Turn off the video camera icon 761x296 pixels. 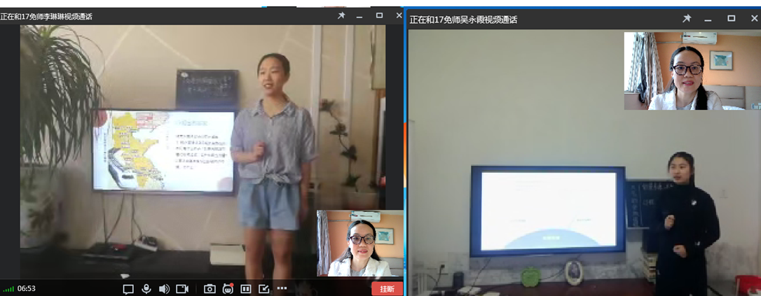[182, 288]
